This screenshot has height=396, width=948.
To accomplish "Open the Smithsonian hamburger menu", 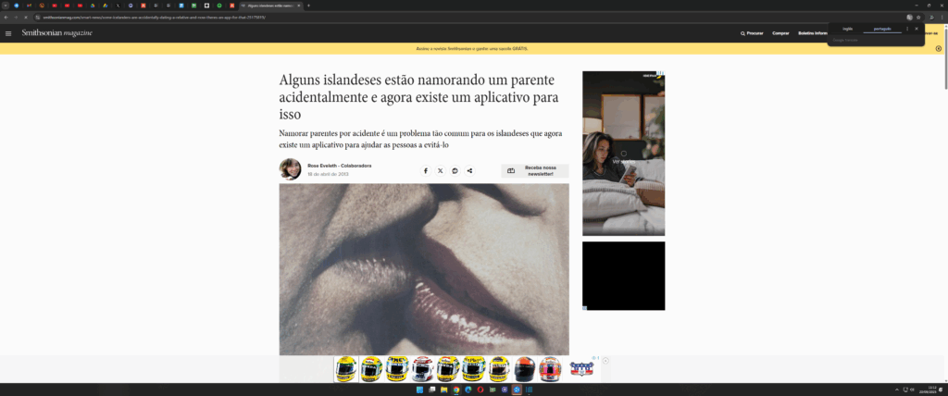I will 8,33.
